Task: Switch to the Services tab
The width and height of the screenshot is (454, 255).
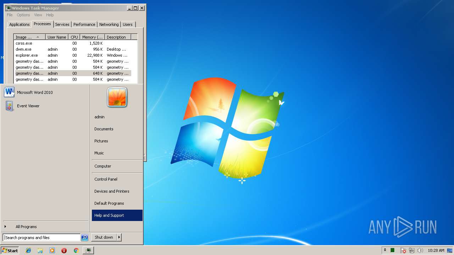Action: click(62, 24)
